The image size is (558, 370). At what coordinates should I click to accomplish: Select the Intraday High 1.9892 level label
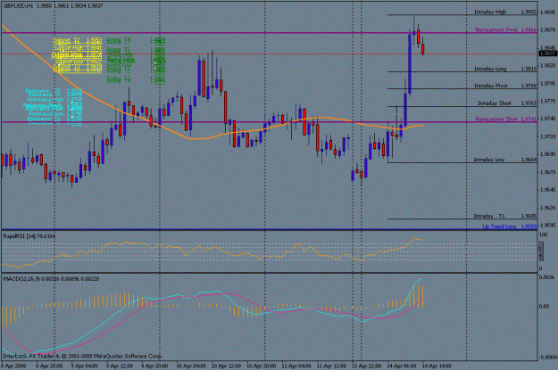(x=505, y=12)
